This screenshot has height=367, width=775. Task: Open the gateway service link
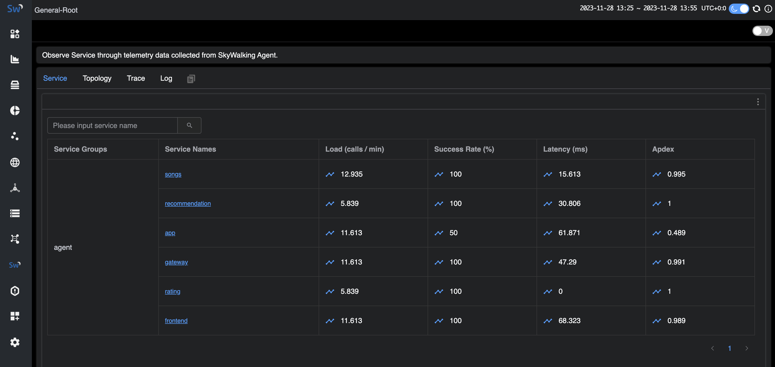coord(176,262)
